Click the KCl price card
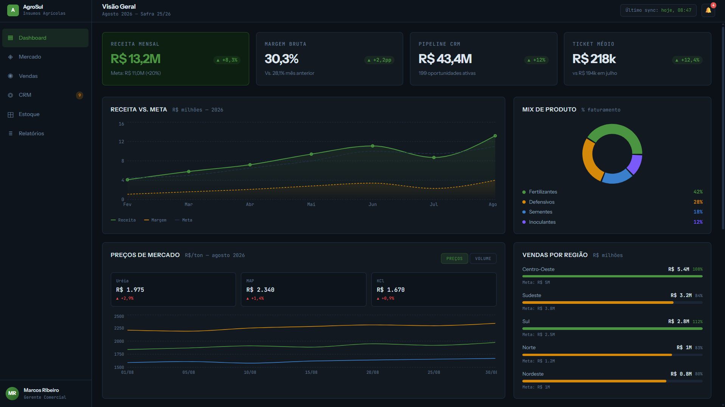725x407 pixels. [434, 289]
